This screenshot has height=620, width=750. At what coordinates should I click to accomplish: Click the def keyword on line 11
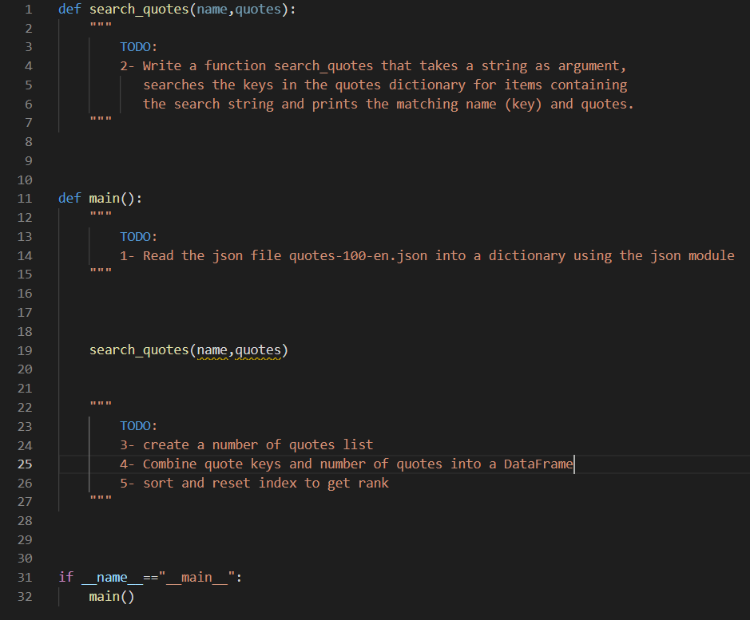coord(69,198)
